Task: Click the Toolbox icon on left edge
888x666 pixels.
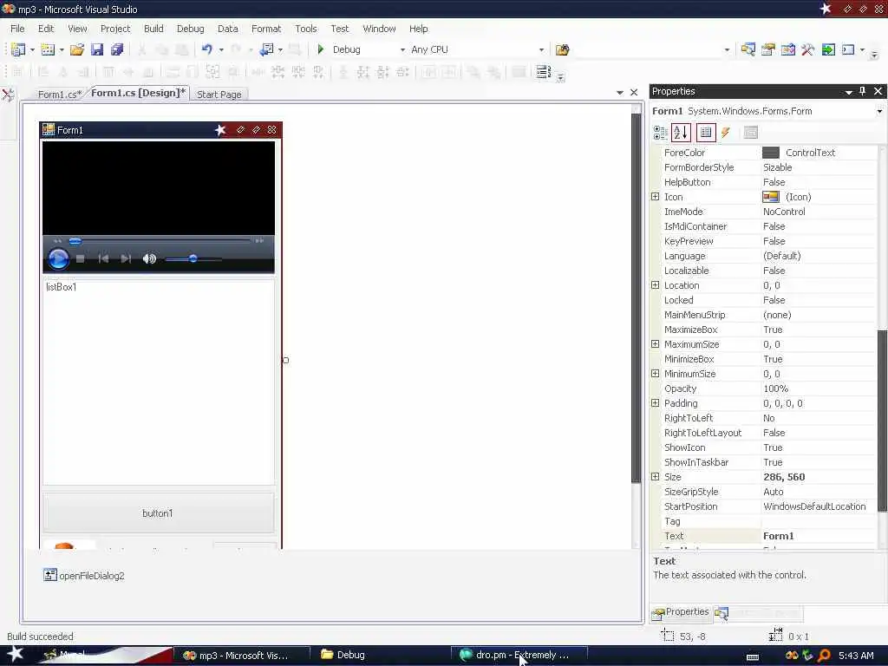Action: pyautogui.click(x=8, y=95)
